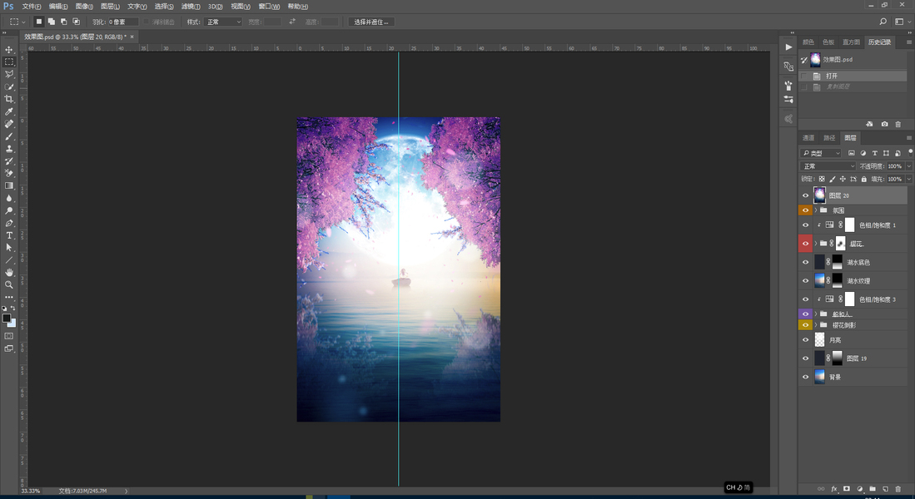Select the Quick Selection tool
Image resolution: width=915 pixels, height=499 pixels.
pos(9,86)
